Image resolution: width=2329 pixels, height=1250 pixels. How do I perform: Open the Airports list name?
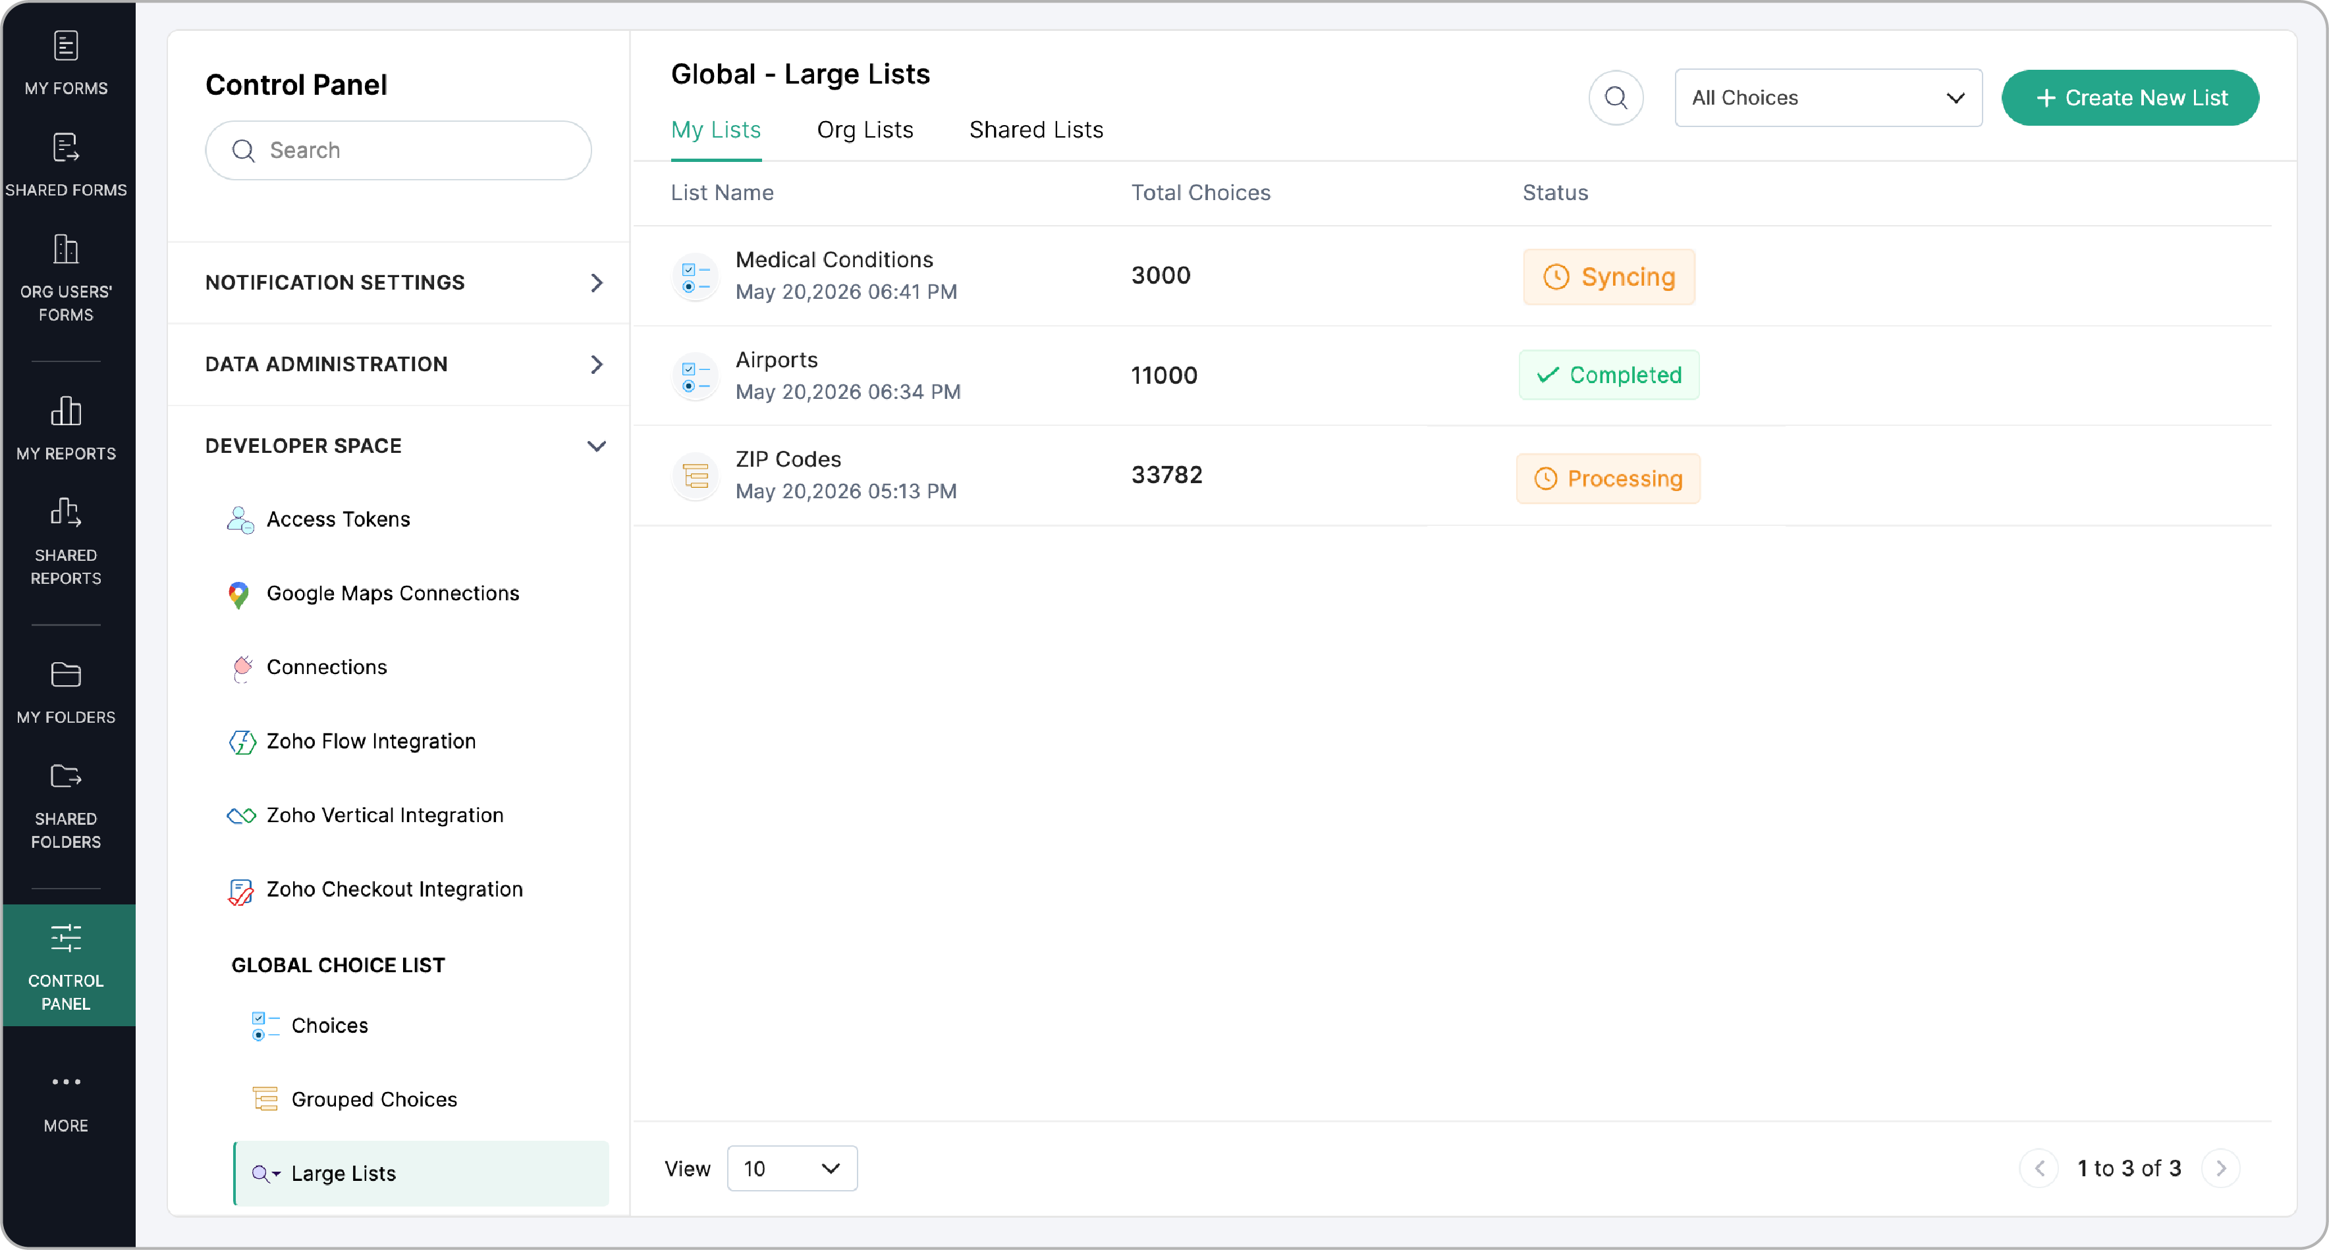[777, 361]
